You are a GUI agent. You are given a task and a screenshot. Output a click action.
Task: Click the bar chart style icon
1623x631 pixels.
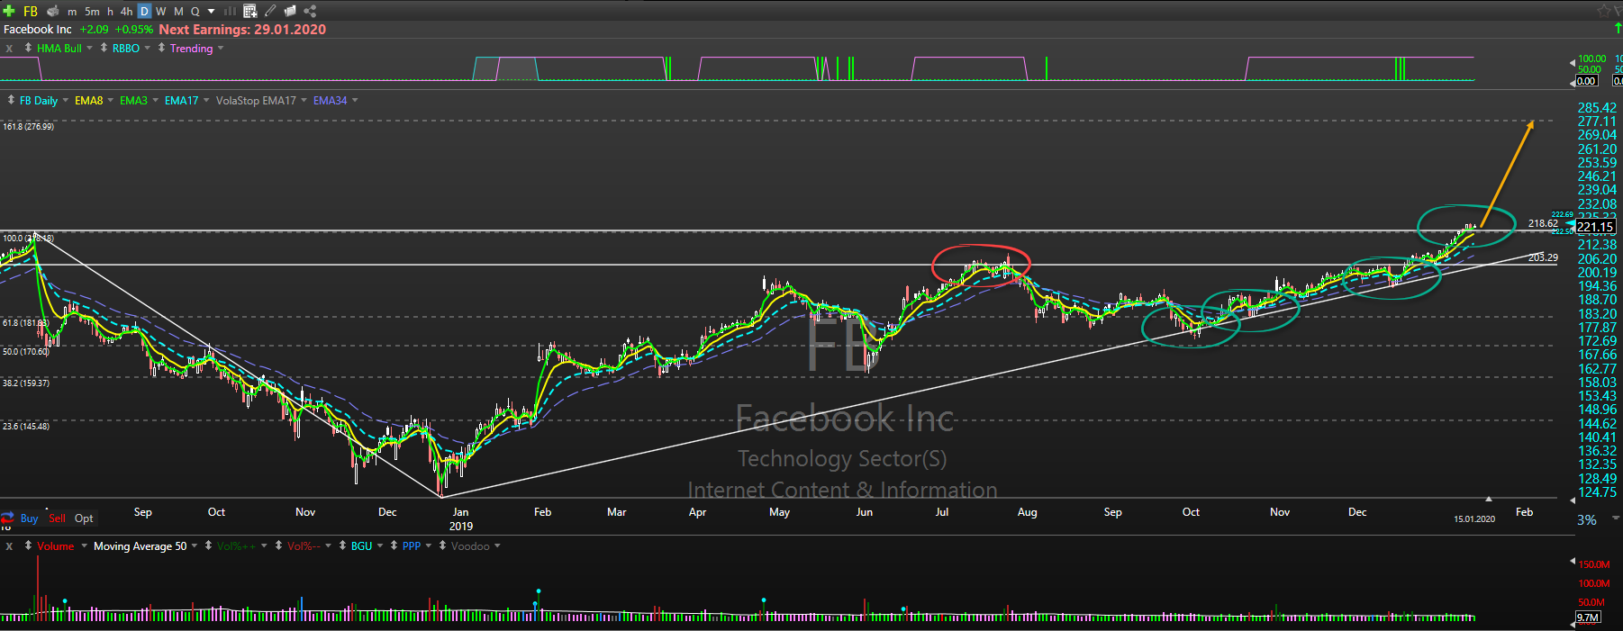point(230,12)
